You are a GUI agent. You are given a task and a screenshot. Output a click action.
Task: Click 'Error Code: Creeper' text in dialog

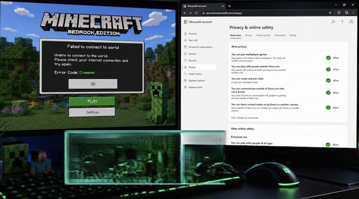75,73
